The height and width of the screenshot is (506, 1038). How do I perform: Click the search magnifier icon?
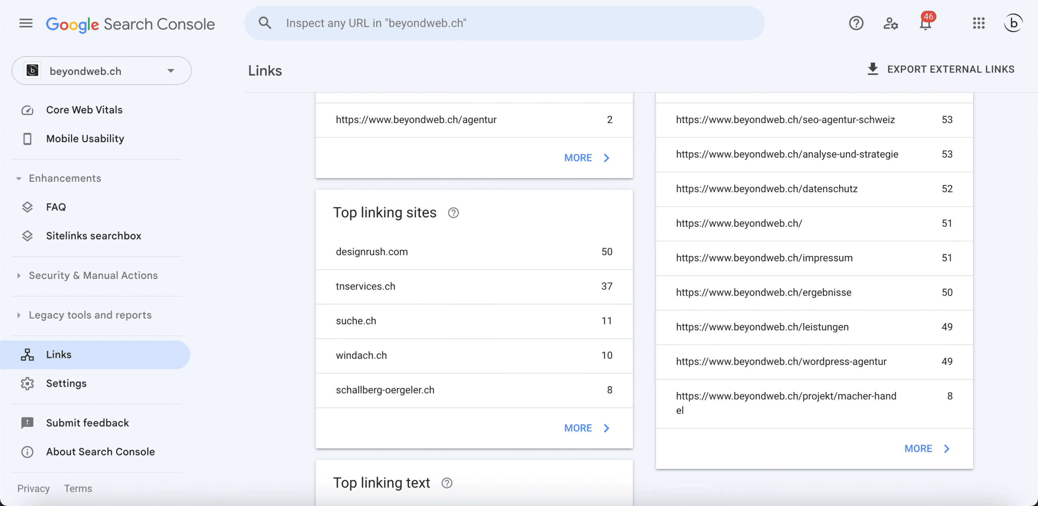pos(265,23)
